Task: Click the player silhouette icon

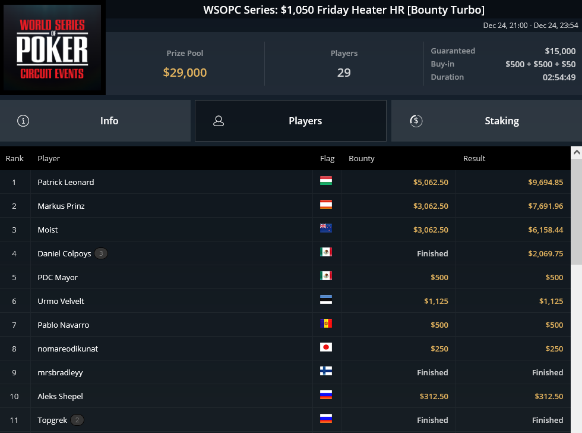Action: [219, 121]
